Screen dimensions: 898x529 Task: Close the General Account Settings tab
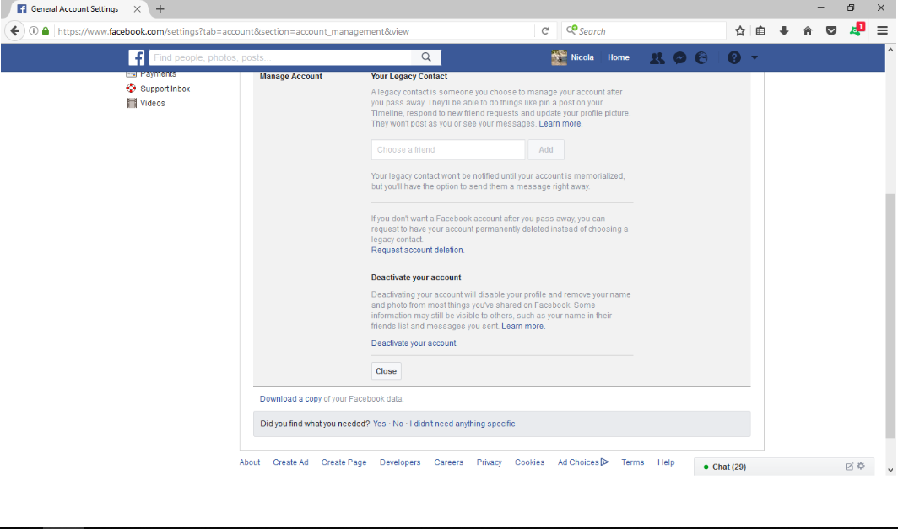(137, 9)
